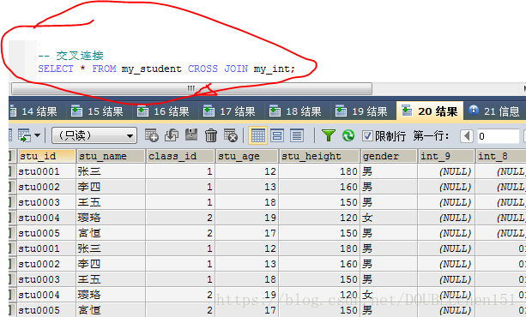Click the export result set icon
Image resolution: width=526 pixels, height=317 pixels.
tap(24, 135)
